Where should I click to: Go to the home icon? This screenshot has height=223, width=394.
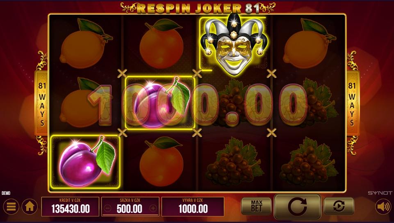click(x=30, y=207)
